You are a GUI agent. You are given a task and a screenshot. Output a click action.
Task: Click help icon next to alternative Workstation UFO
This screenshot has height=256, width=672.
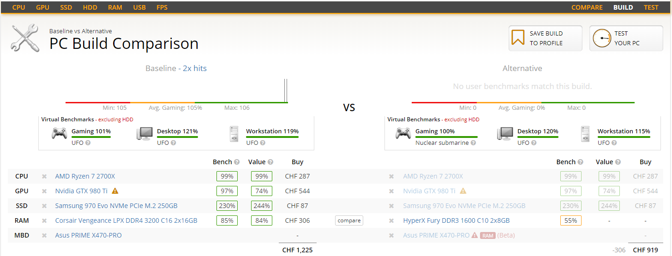614,143
